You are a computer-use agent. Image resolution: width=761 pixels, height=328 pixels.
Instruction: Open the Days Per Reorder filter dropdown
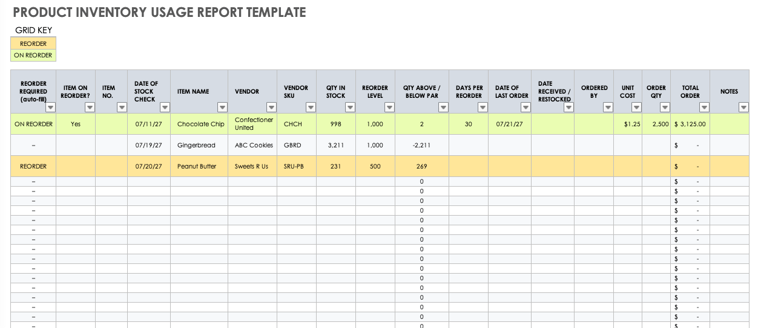(483, 108)
